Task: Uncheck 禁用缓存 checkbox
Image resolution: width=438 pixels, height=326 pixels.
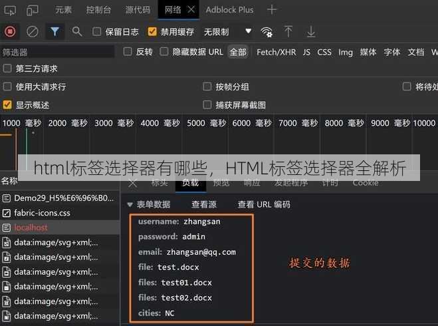Action: pyautogui.click(x=152, y=31)
